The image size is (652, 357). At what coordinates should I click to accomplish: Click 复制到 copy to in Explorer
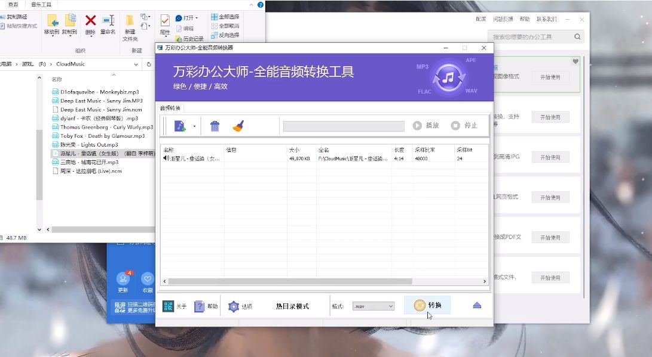[x=69, y=25]
